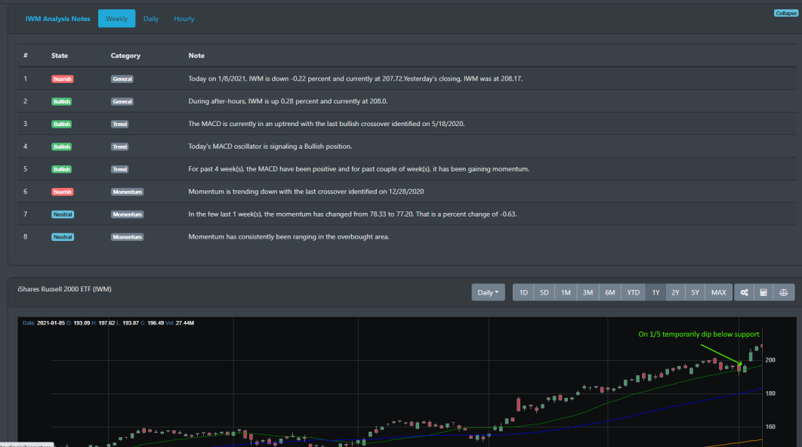Click the 200 price axis label
The width and height of the screenshot is (802, 447).
click(770, 360)
